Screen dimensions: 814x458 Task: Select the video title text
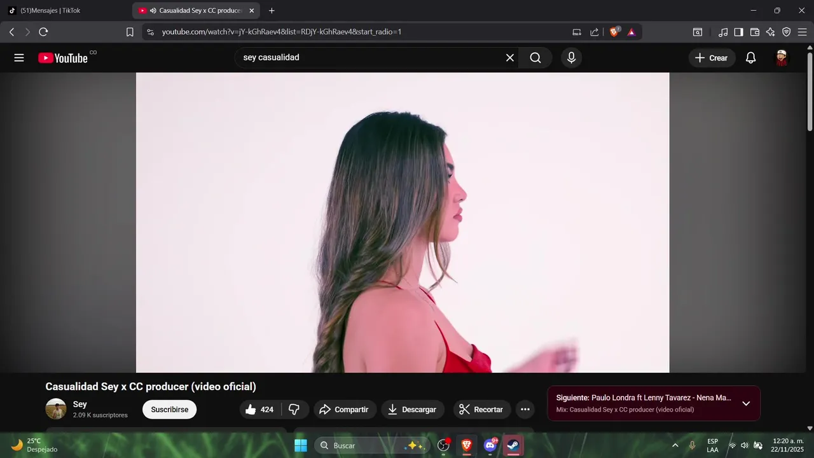pos(151,387)
